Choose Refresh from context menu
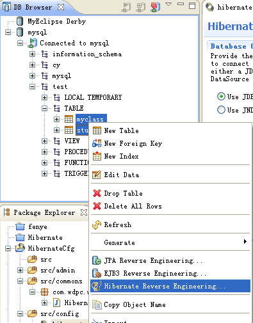The image size is (253, 323). pos(170,225)
